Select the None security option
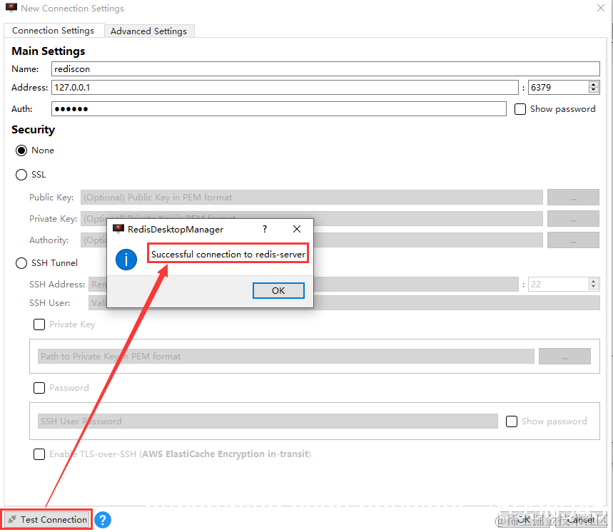The width and height of the screenshot is (613, 532). pos(21,150)
